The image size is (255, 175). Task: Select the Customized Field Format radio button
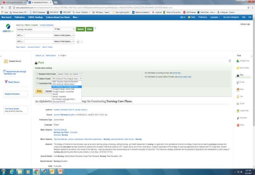click(37, 83)
